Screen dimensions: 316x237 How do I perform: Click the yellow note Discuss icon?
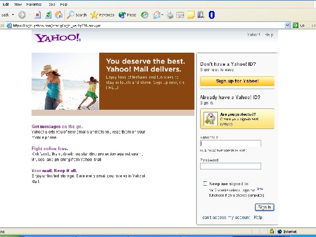pyautogui.click(x=190, y=15)
